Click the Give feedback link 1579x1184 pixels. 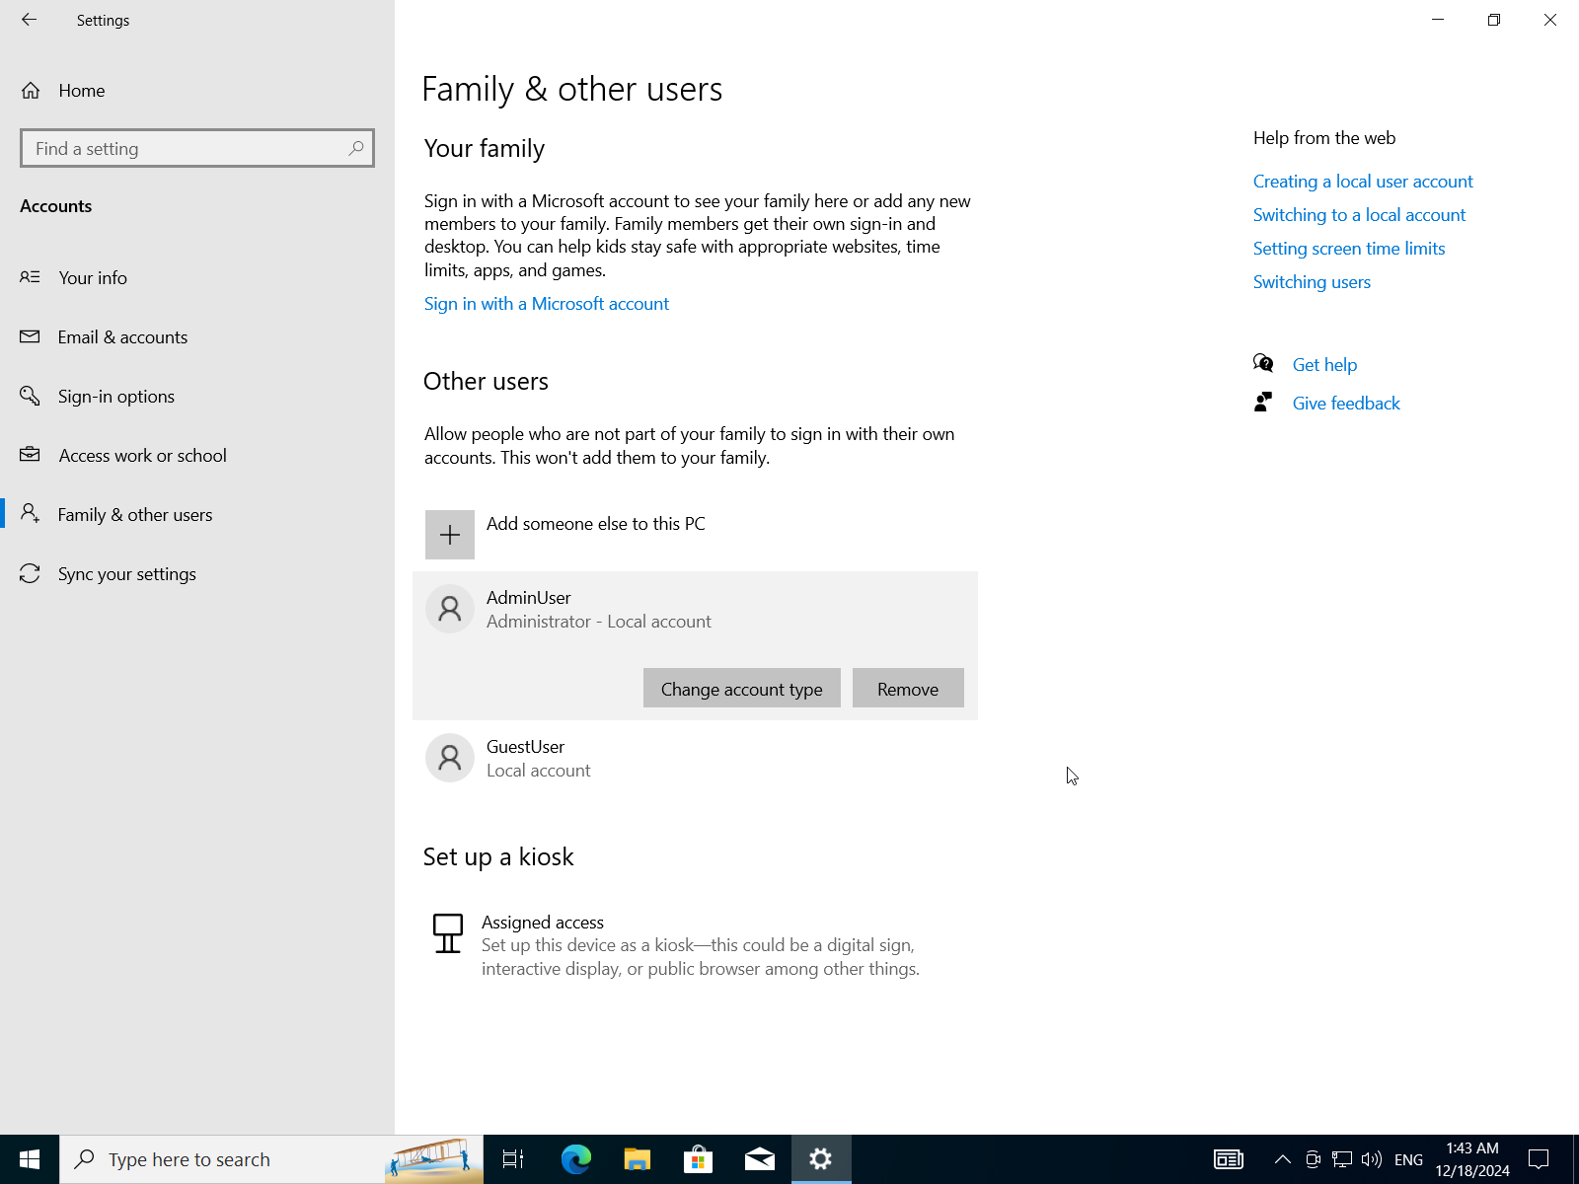pyautogui.click(x=1346, y=404)
